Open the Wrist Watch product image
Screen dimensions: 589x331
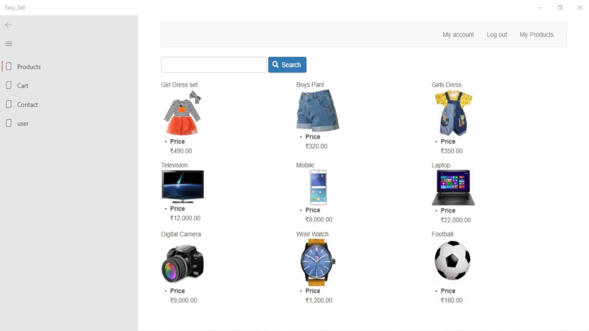click(318, 262)
